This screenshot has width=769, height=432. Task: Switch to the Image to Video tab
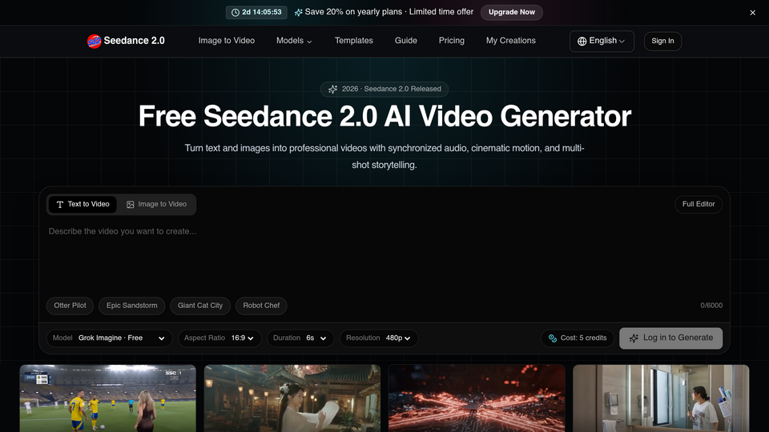point(156,204)
